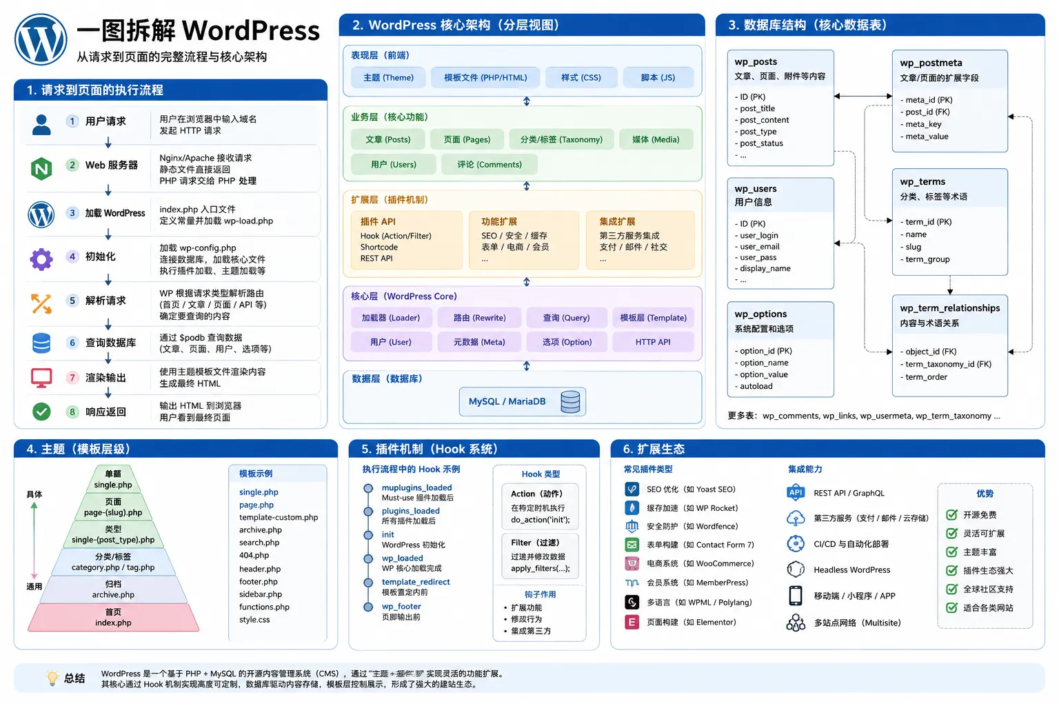Click the user person icon beside 用户请求
This screenshot has width=1059, height=706.
coord(41,125)
